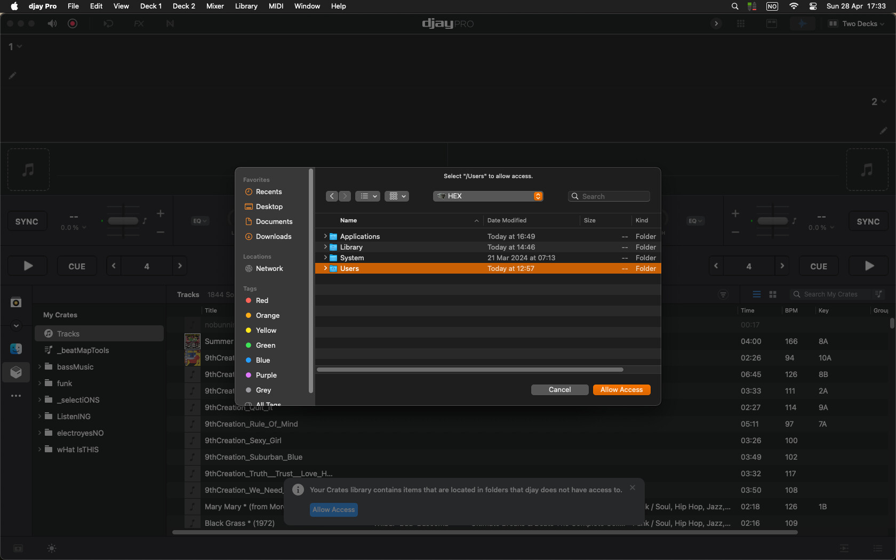
Task: Toggle CUE on the left deck
Action: [x=77, y=266]
